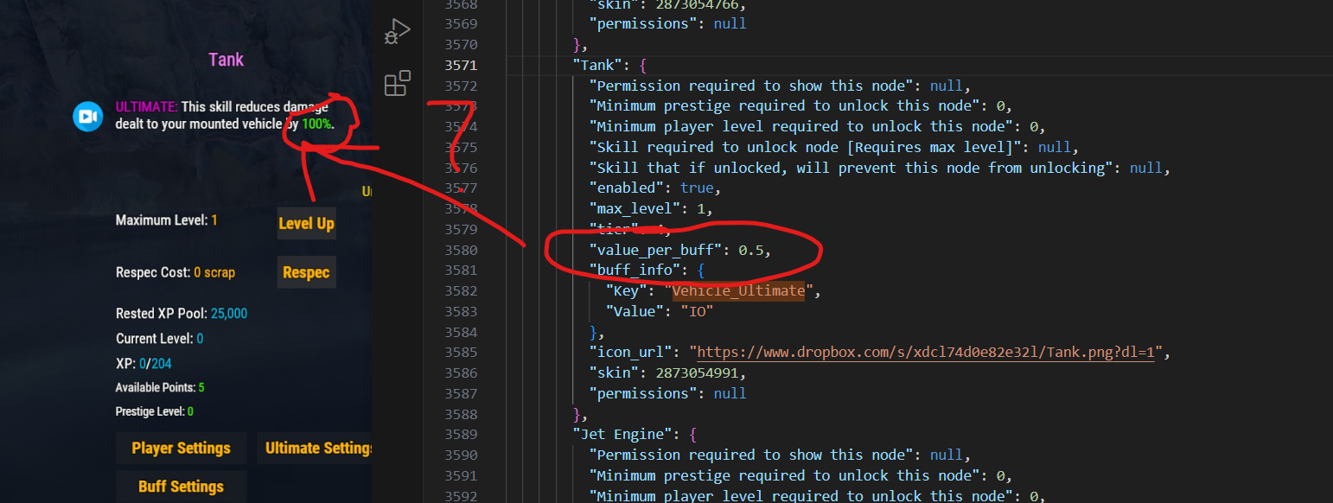Open Ultimate Settings
The height and width of the screenshot is (503, 1333).
(x=317, y=448)
